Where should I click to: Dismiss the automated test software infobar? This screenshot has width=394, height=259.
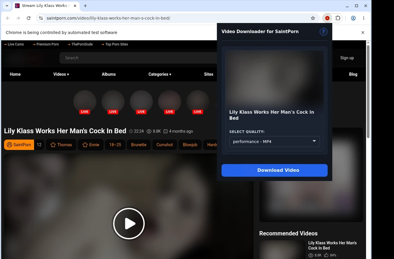point(363,32)
